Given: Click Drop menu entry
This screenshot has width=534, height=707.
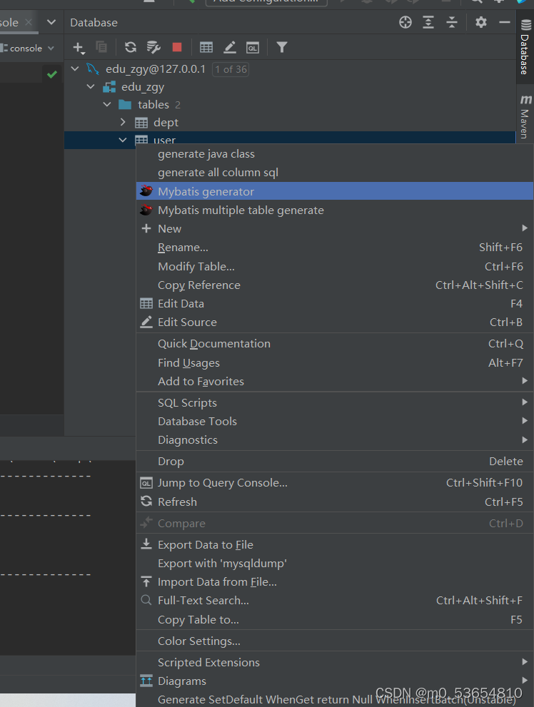Looking at the screenshot, I should 335,462.
